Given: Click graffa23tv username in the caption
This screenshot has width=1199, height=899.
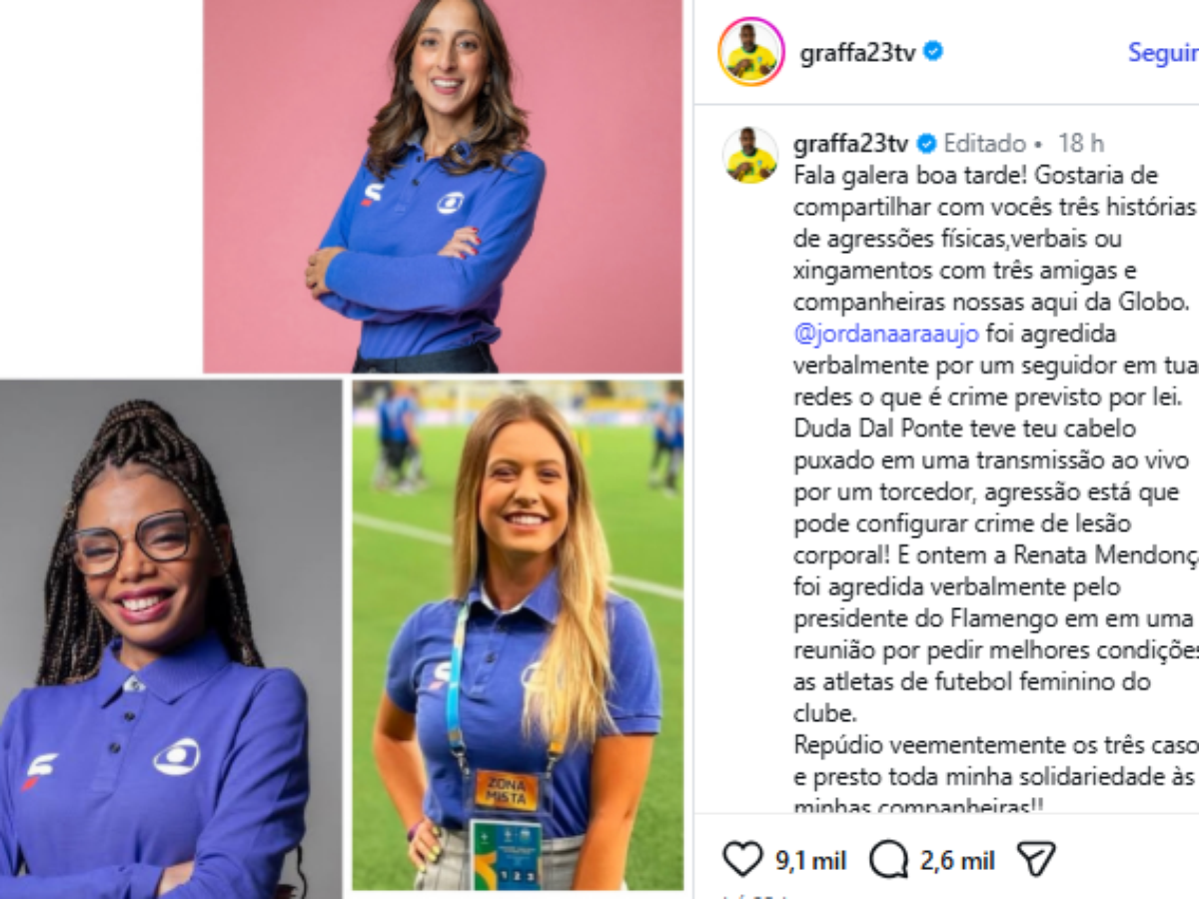Looking at the screenshot, I should point(851,144).
